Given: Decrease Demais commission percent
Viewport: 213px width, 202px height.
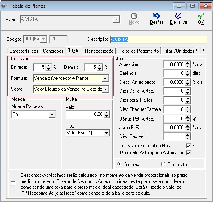Looking at the screenshot, I should [x=100, y=69].
